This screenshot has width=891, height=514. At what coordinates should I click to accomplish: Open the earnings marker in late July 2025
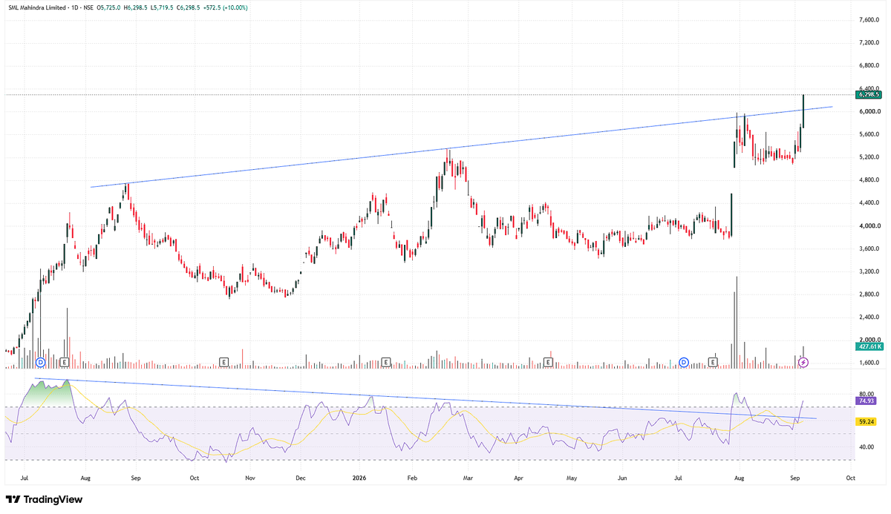[x=65, y=362]
